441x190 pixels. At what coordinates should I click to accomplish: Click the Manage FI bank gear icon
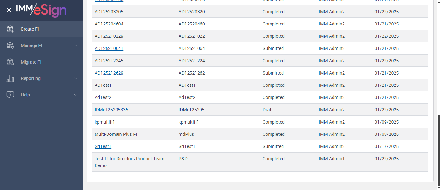coord(10,45)
